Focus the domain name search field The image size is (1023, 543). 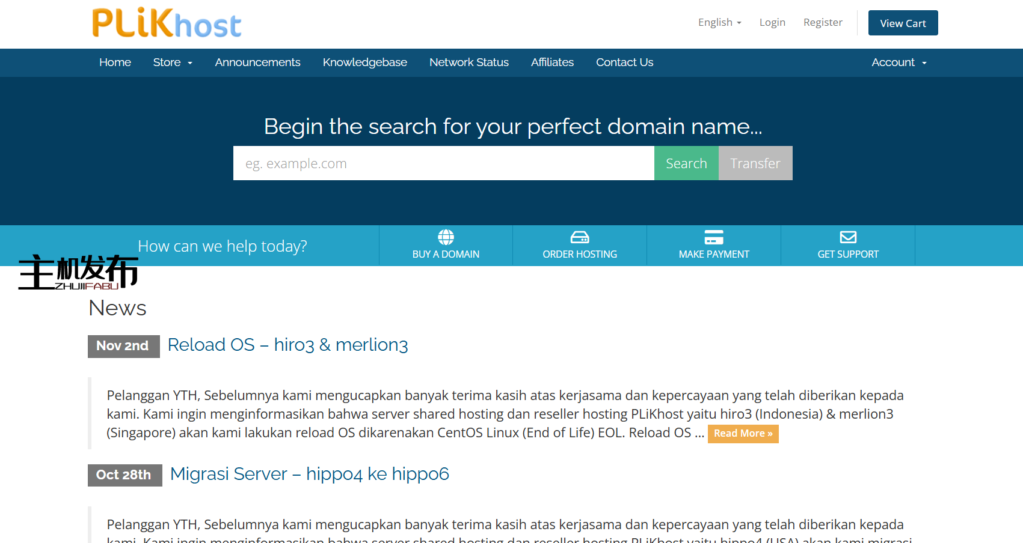pyautogui.click(x=443, y=163)
